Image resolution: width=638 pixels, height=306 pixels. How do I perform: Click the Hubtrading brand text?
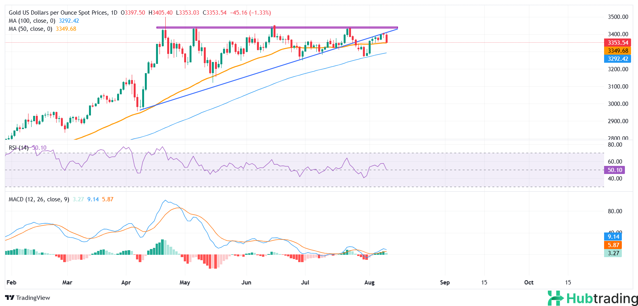[x=602, y=298]
